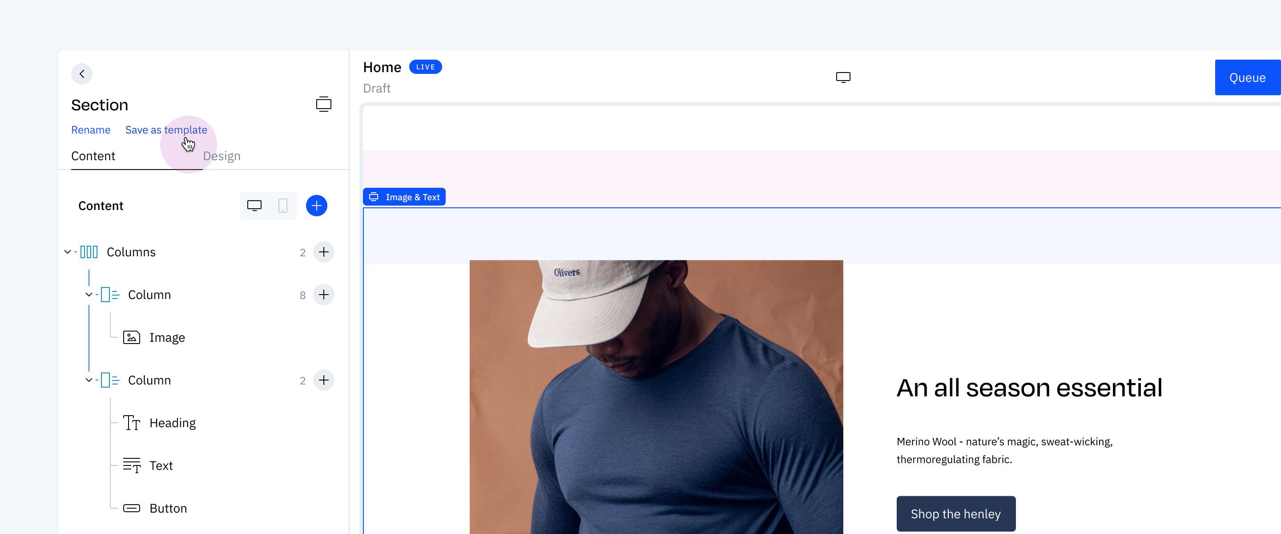1281x534 pixels.
Task: Switch Content view to desktop
Action: coord(254,206)
